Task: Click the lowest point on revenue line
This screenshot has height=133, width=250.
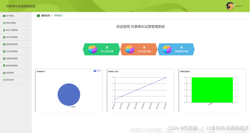Action: tap(115, 99)
